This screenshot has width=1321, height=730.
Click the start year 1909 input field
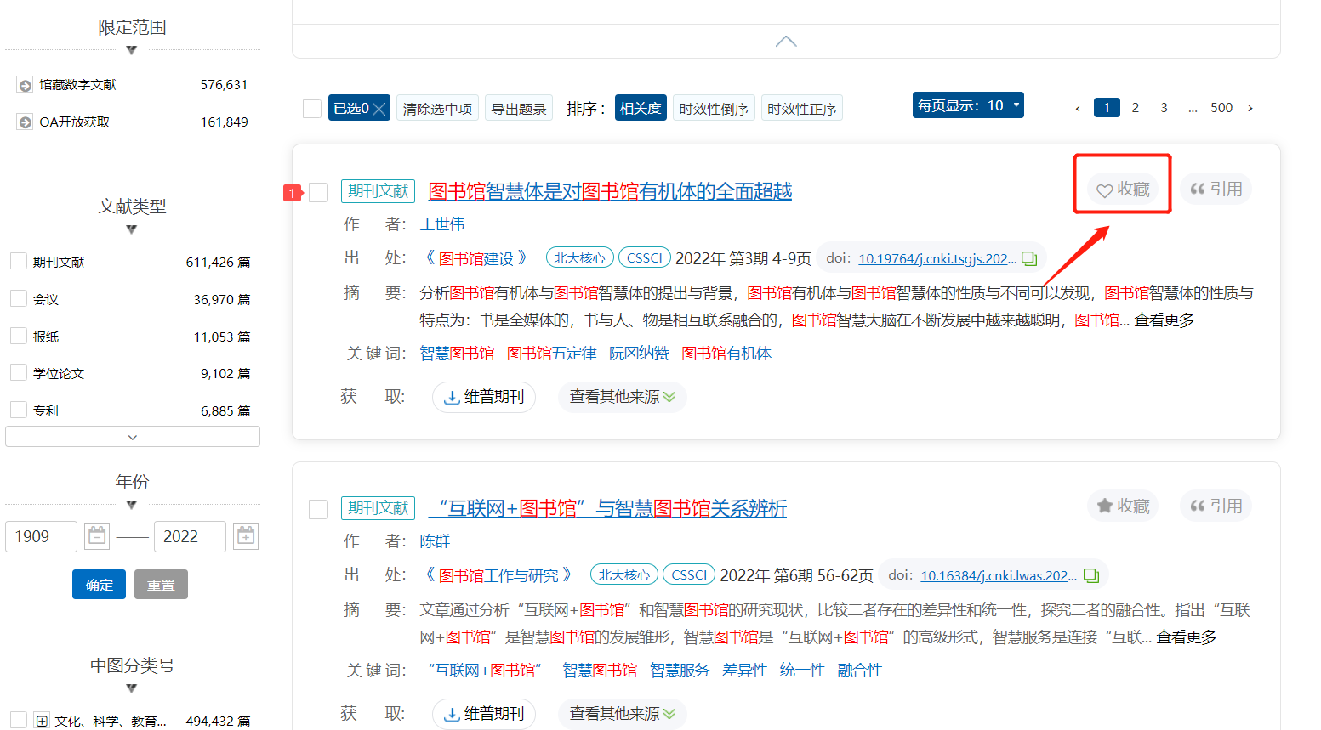pos(41,536)
